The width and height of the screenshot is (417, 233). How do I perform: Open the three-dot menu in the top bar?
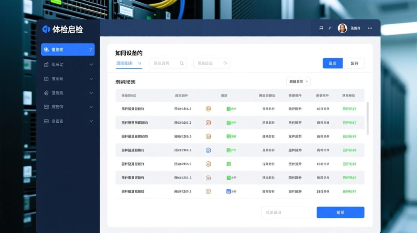[370, 28]
